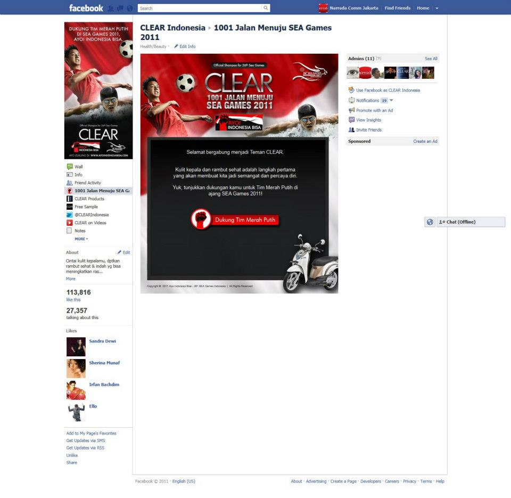
Task: Click the Edit Info link
Action: 187,46
